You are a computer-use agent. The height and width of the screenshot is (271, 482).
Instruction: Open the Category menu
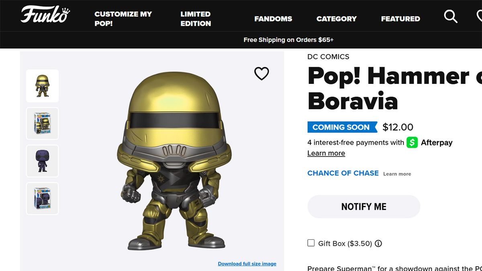click(336, 18)
